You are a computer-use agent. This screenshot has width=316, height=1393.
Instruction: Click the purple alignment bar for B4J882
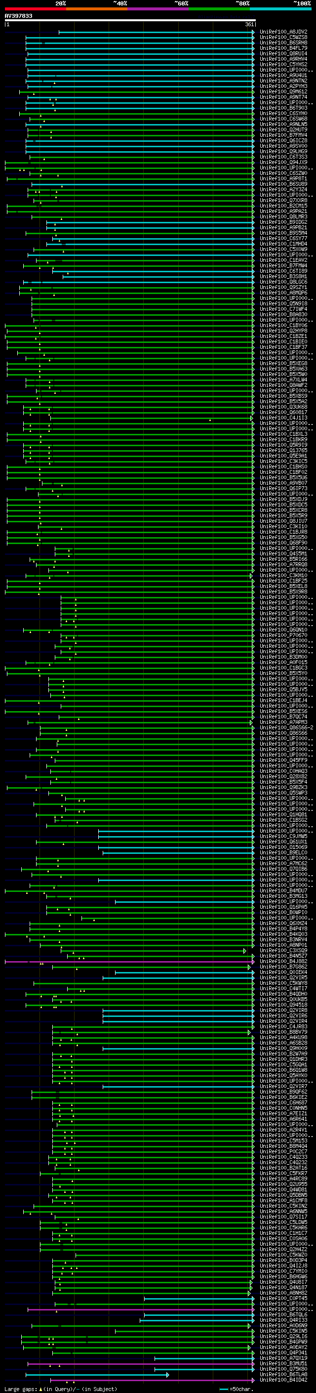[x=130, y=962]
